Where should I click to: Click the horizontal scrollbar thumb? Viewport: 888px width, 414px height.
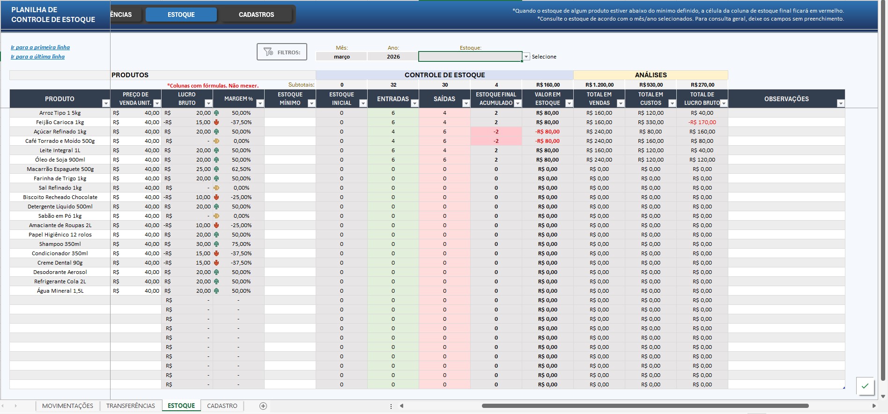pyautogui.click(x=645, y=406)
